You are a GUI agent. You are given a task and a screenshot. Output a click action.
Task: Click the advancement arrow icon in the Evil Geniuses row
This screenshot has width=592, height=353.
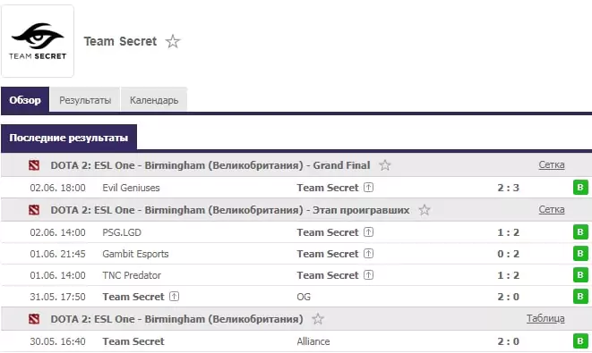[x=368, y=188]
